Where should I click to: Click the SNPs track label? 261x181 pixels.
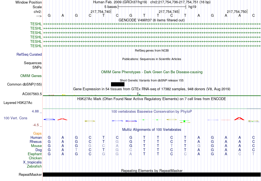(37, 67)
